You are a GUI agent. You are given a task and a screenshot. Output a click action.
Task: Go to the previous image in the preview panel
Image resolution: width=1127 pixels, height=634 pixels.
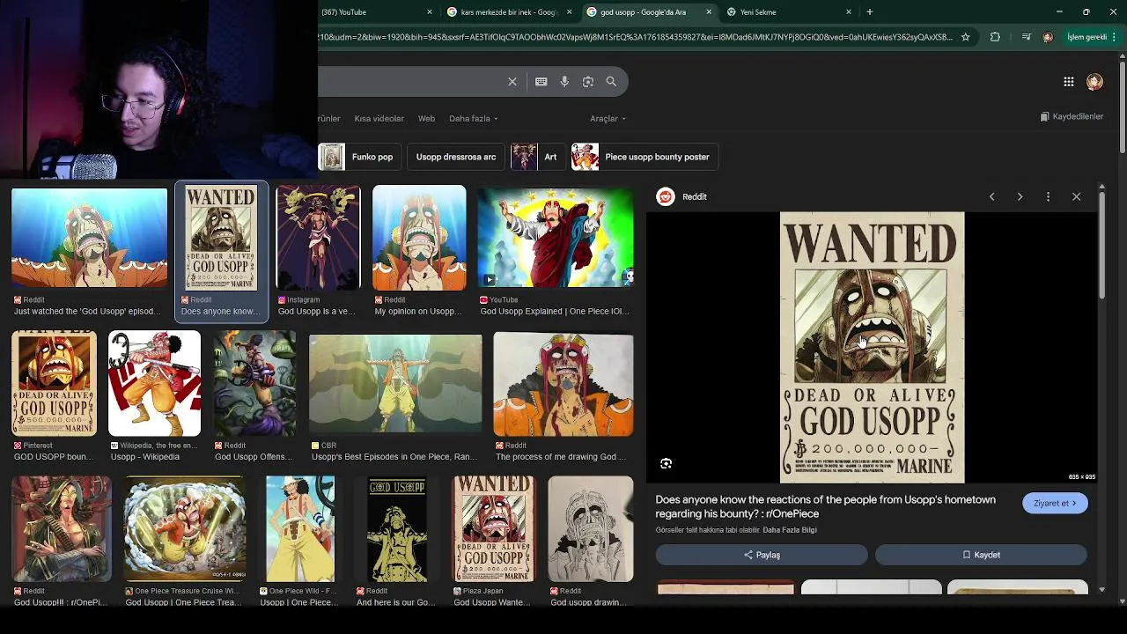click(991, 196)
